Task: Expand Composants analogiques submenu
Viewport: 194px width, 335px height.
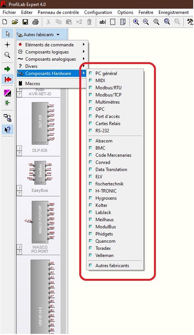Action: 52,59
